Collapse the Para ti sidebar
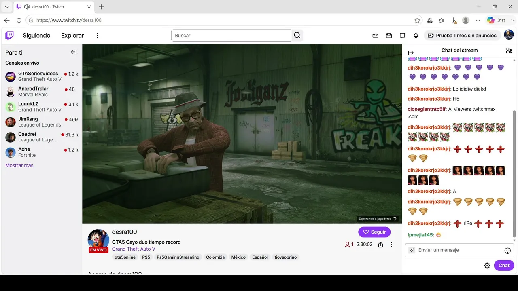The width and height of the screenshot is (518, 291). click(x=74, y=52)
